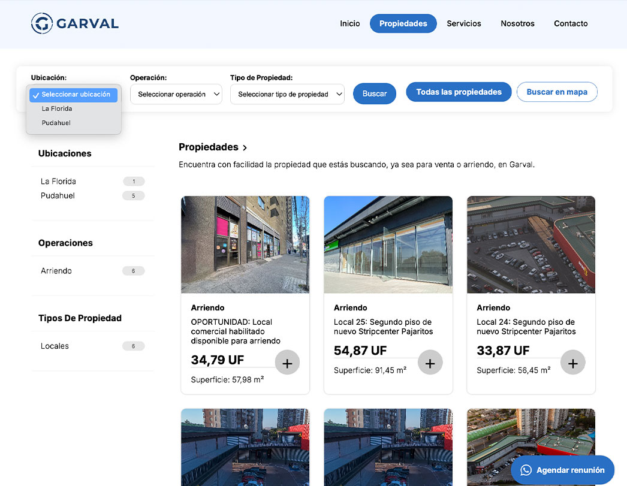The width and height of the screenshot is (627, 486).
Task: Open plus button on 33,87 UF listing
Action: (572, 363)
